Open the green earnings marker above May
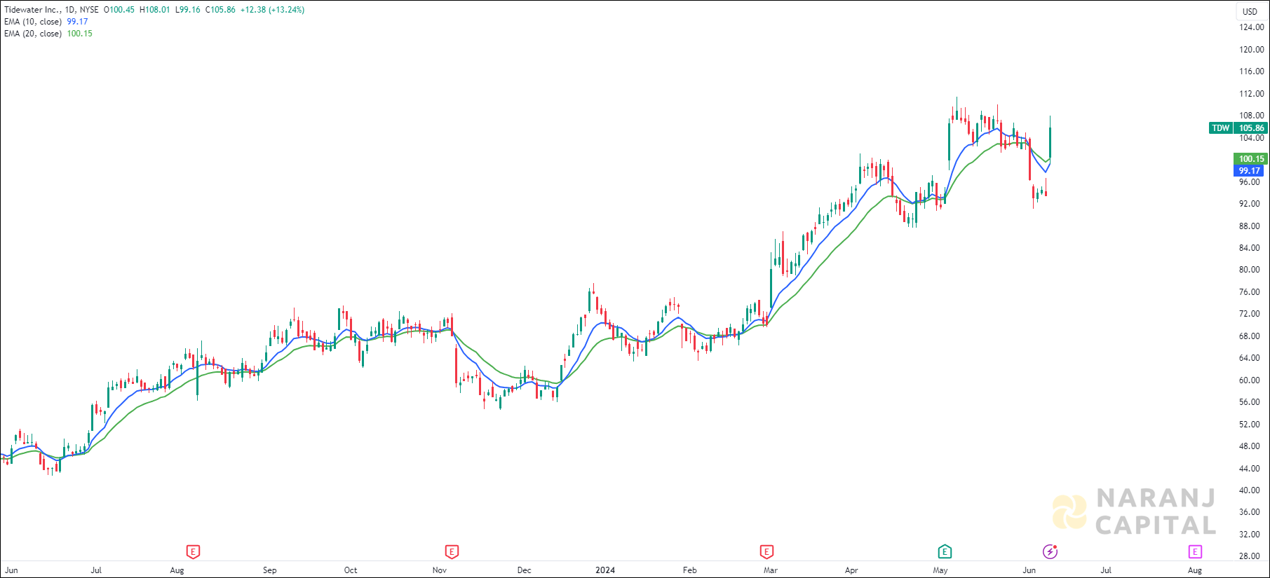Screen dimensions: 1270x578 945,552
